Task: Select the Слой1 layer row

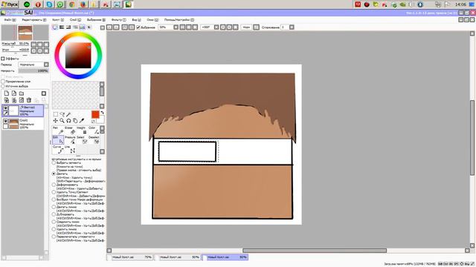Action: pyautogui.click(x=23, y=124)
